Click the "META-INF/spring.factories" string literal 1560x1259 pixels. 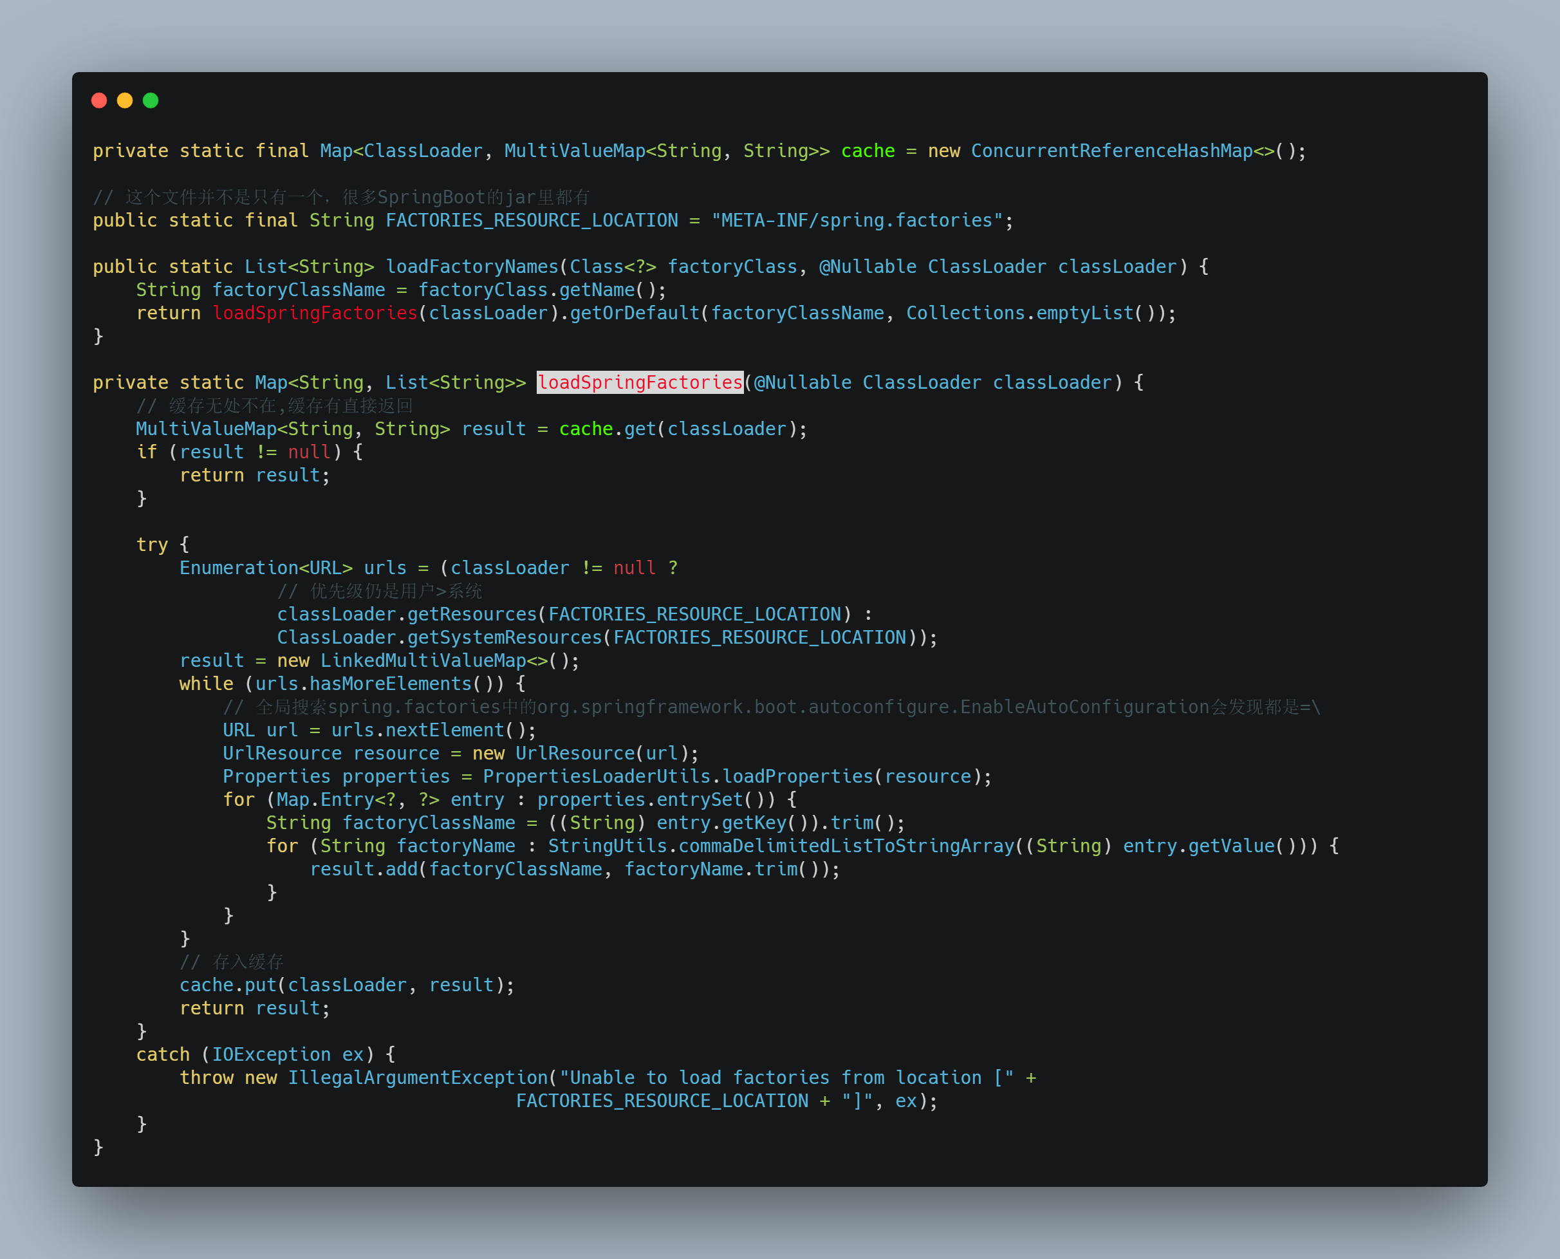(857, 221)
